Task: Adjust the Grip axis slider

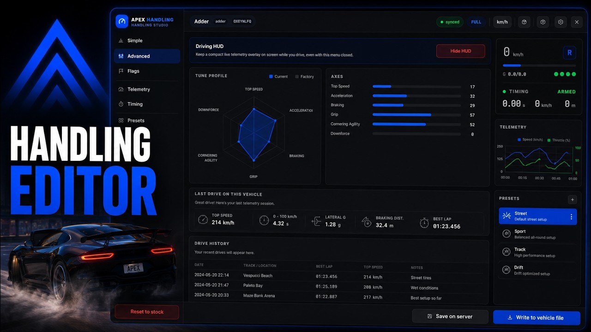Action: (x=416, y=115)
